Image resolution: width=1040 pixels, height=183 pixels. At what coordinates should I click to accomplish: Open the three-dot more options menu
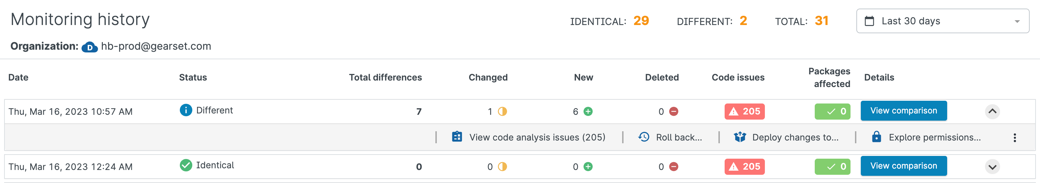(1015, 137)
